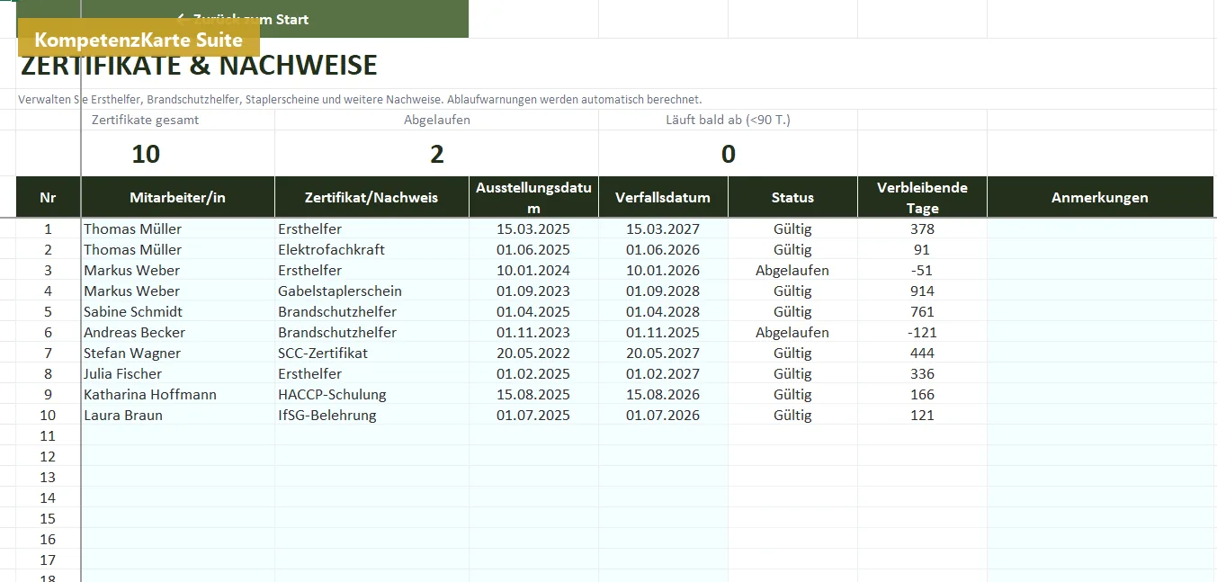1217x582 pixels.
Task: Select expiry date 01.09.2028
Action: (x=663, y=291)
